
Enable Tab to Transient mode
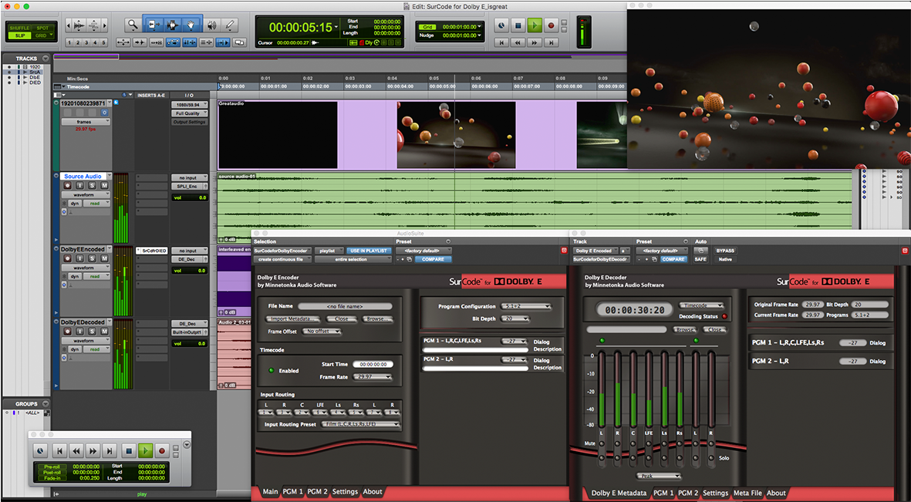(x=139, y=42)
